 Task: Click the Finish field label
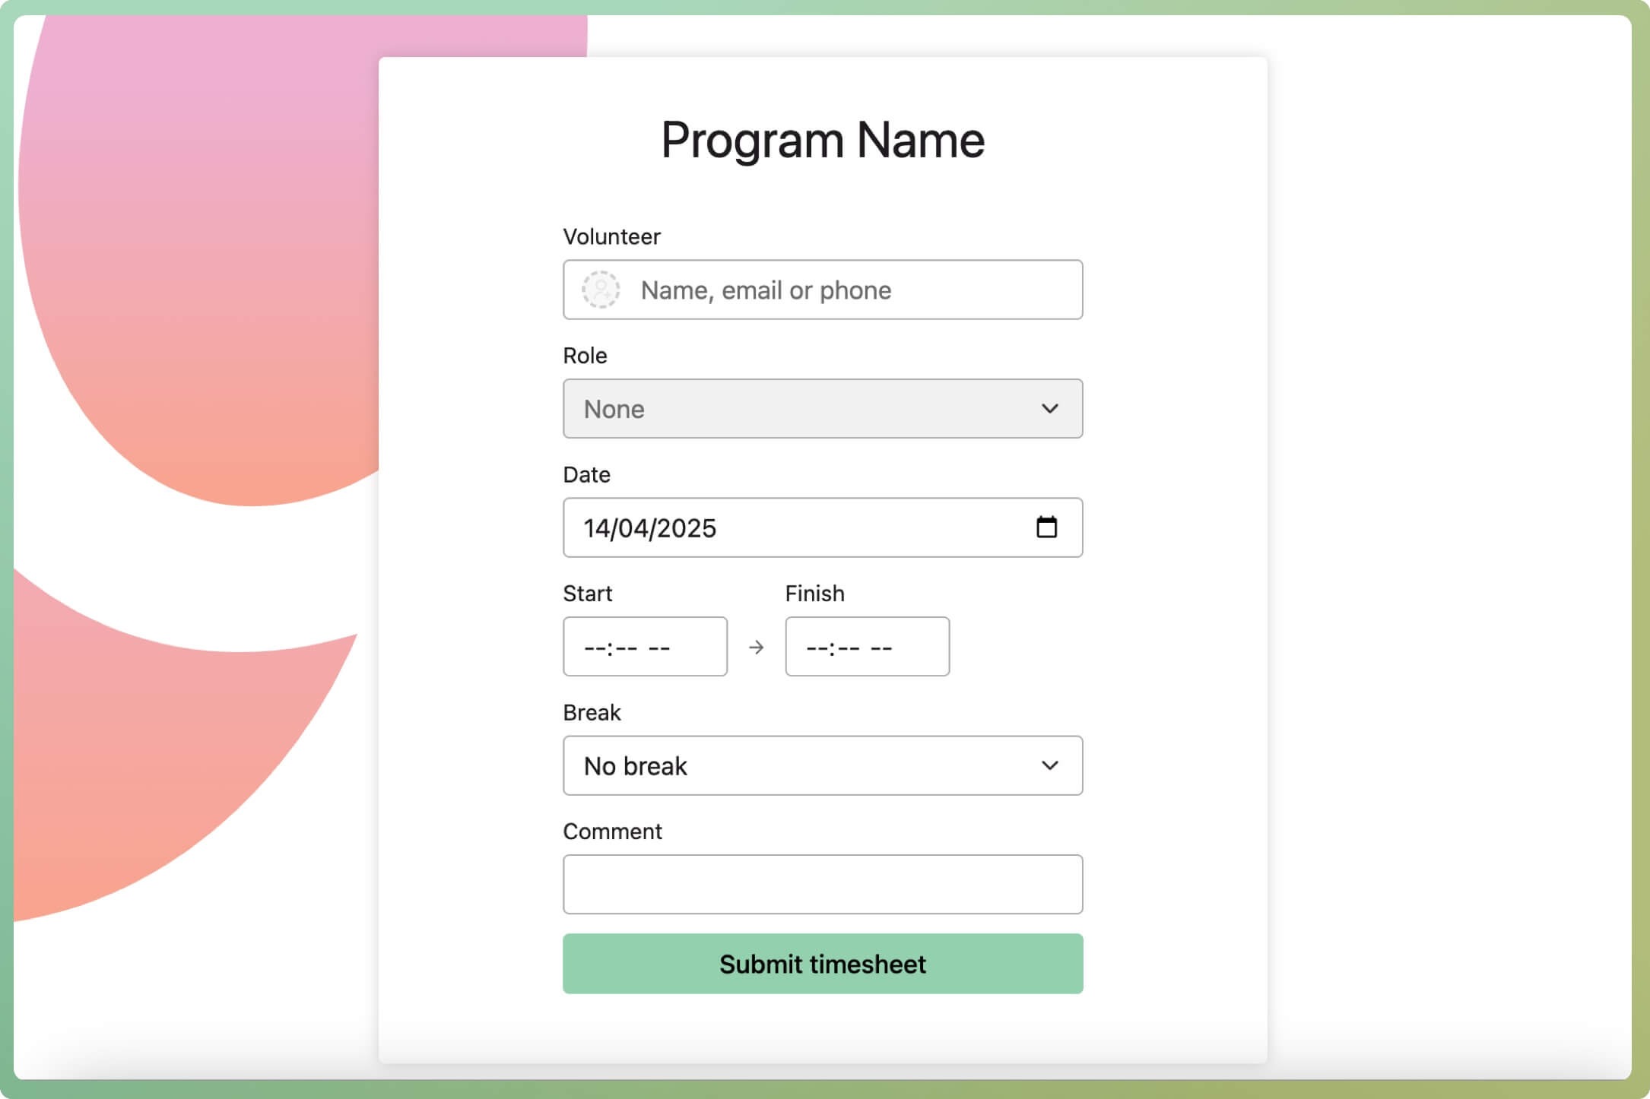tap(814, 594)
